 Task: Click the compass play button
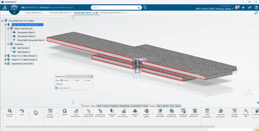14,9
